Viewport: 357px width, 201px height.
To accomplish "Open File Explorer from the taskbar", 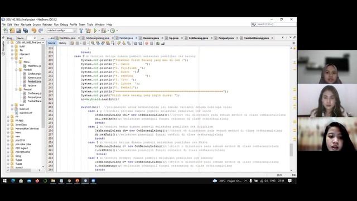I will 53,181.
